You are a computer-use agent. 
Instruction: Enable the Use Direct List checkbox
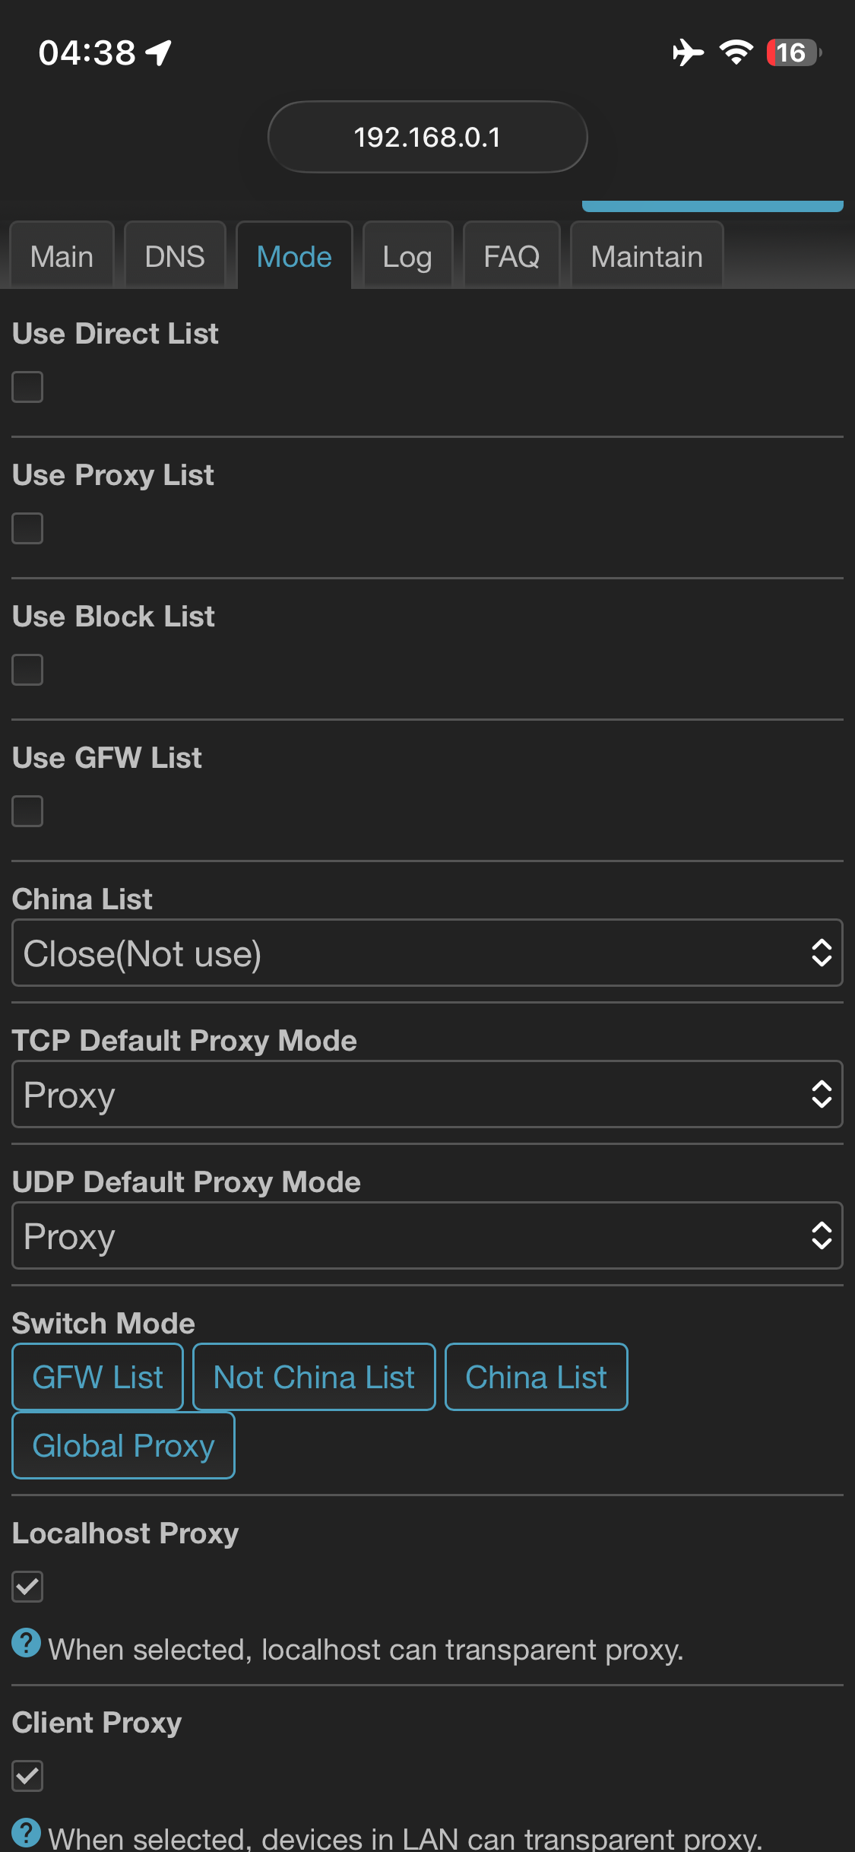(x=27, y=387)
